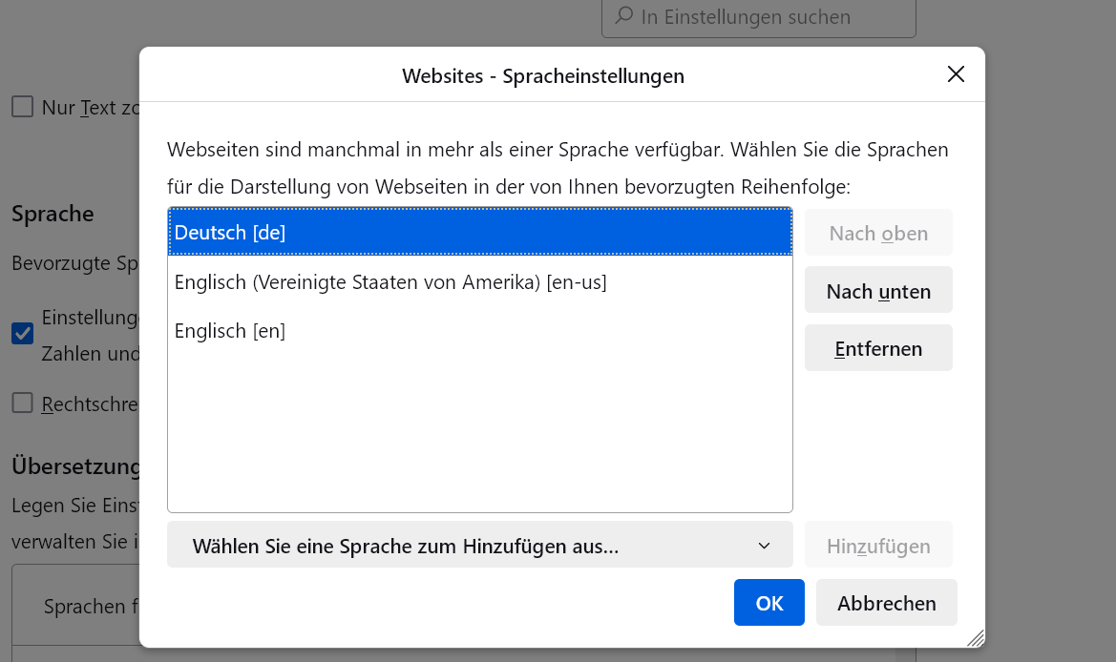This screenshot has height=662, width=1116.
Task: Cancel with the Abbrechen button
Action: point(886,603)
